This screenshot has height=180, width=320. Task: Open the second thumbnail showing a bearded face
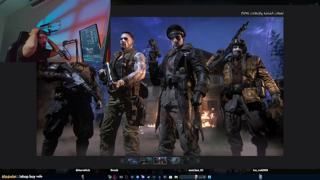coord(146,160)
